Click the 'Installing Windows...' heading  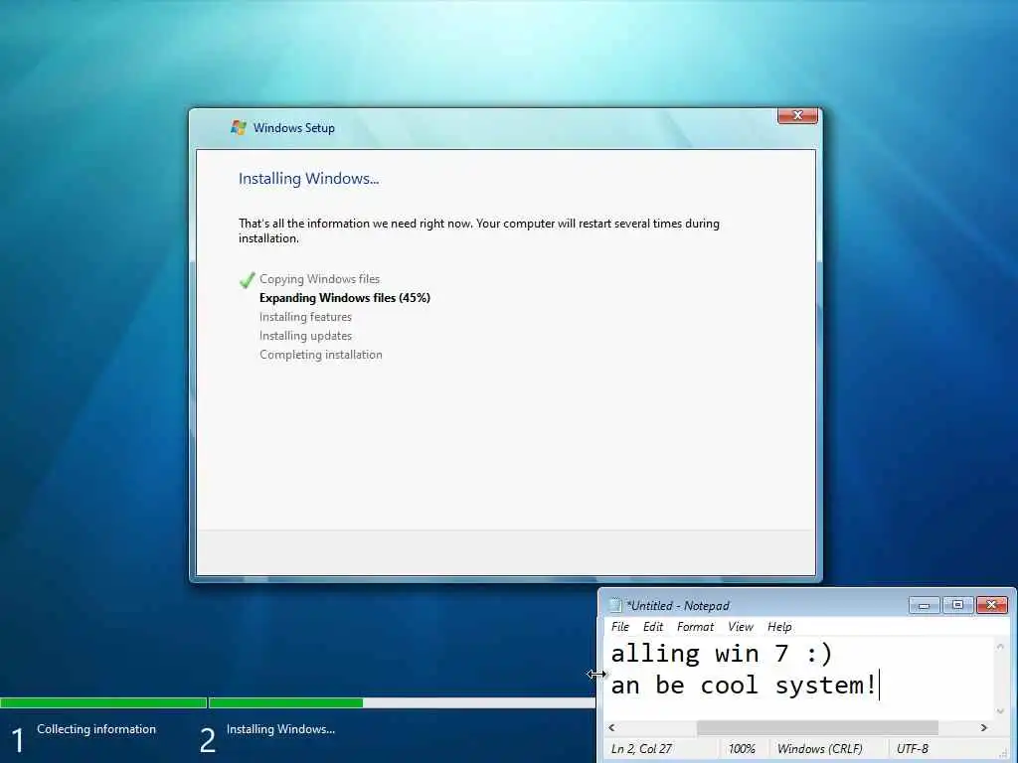308,179
